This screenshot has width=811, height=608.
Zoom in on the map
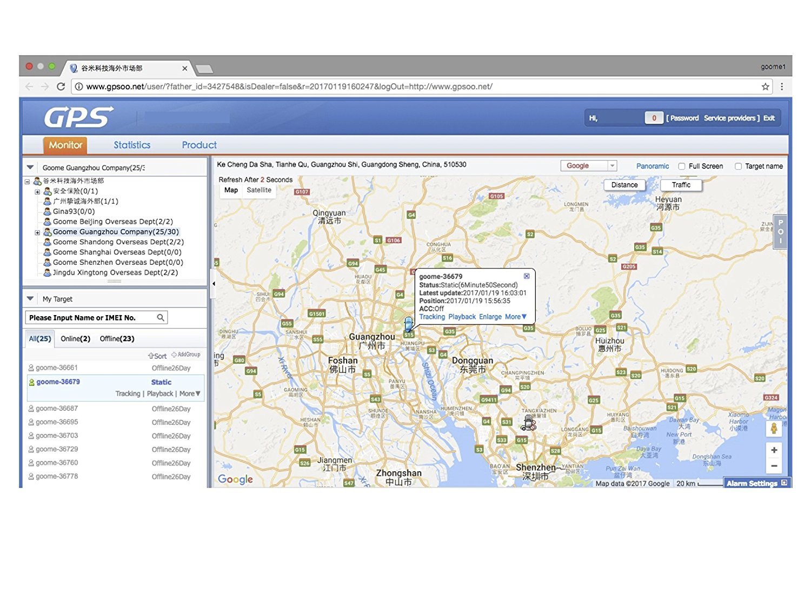[x=774, y=450]
